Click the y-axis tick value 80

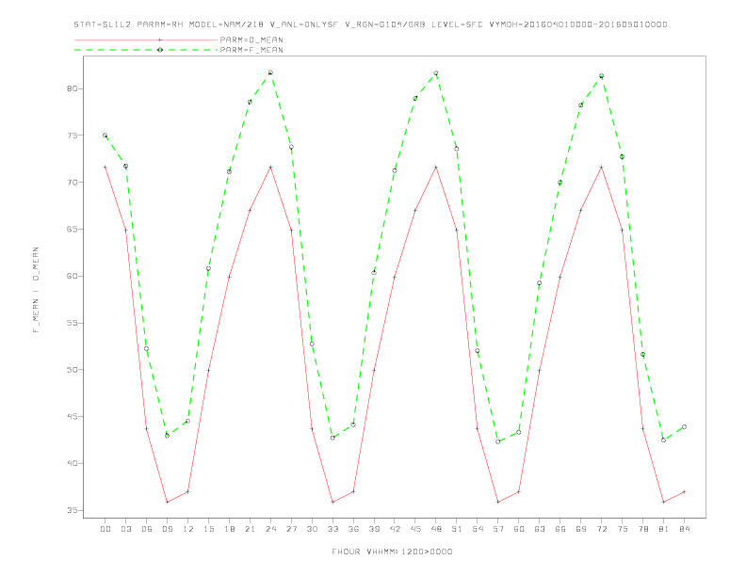tap(72, 88)
